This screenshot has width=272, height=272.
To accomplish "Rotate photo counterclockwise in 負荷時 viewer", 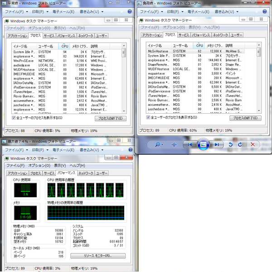I will [230, 144].
